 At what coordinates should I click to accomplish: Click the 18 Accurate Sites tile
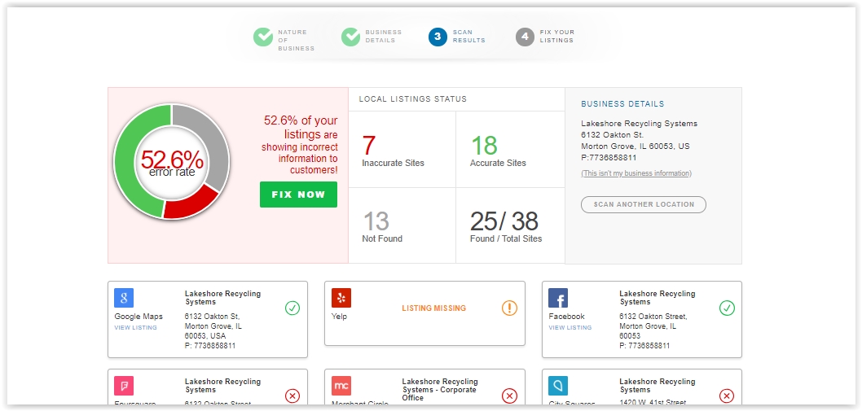click(510, 150)
